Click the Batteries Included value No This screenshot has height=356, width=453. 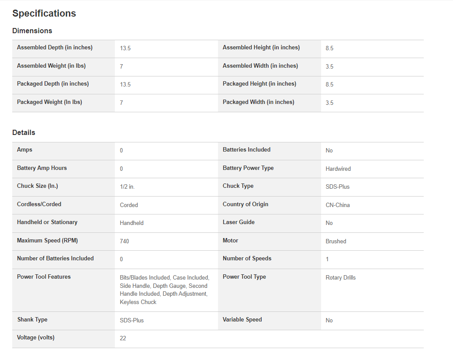click(329, 151)
